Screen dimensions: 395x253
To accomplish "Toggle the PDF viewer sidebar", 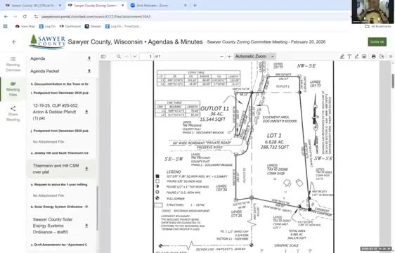I will [x=103, y=56].
